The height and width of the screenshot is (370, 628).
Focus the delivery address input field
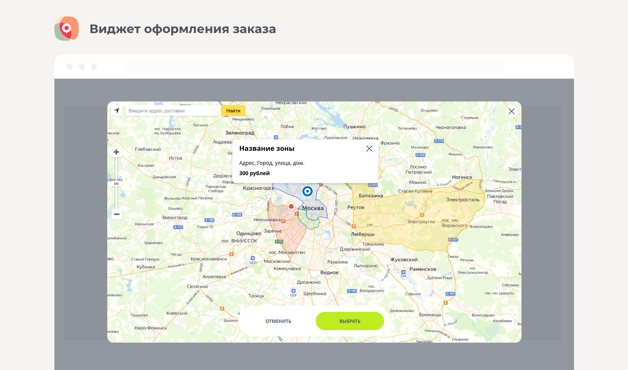[173, 111]
